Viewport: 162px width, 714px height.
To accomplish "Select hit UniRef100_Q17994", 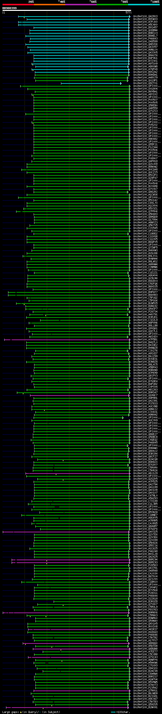I will coord(145,220).
